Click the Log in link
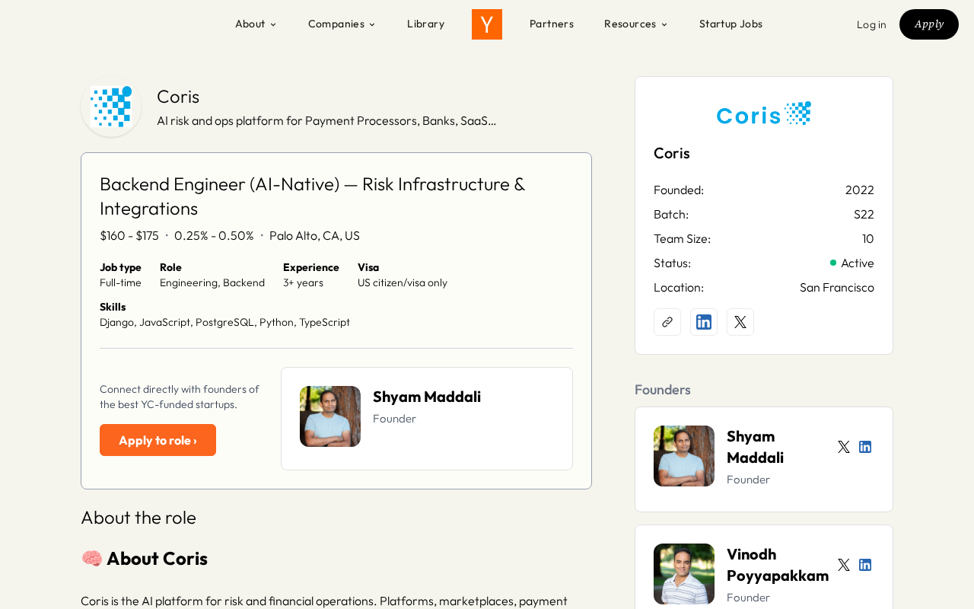Viewport: 974px width, 609px height. (871, 24)
